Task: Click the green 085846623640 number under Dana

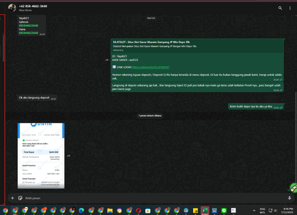Action: [x=29, y=33]
